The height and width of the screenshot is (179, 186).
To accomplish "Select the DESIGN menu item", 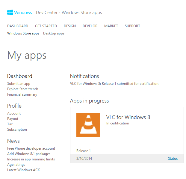I will tap(70, 26).
